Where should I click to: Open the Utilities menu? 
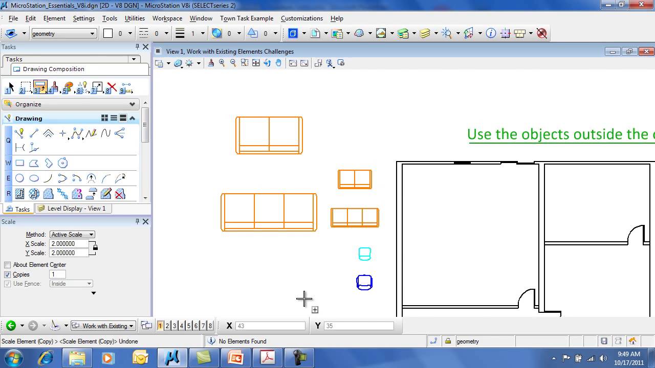pyautogui.click(x=135, y=18)
